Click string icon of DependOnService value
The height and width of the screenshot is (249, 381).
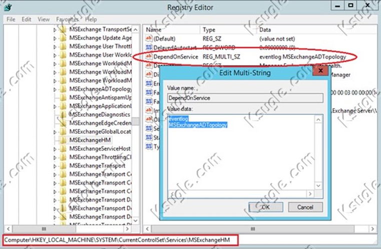pos(149,57)
